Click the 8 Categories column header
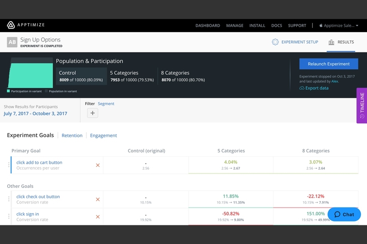Image resolution: width=367 pixels, height=244 pixels. point(316,151)
